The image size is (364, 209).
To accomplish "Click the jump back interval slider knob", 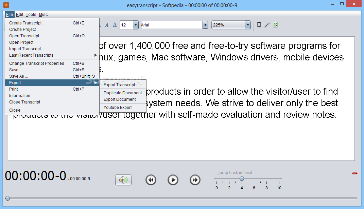I will pyautogui.click(x=242, y=179).
